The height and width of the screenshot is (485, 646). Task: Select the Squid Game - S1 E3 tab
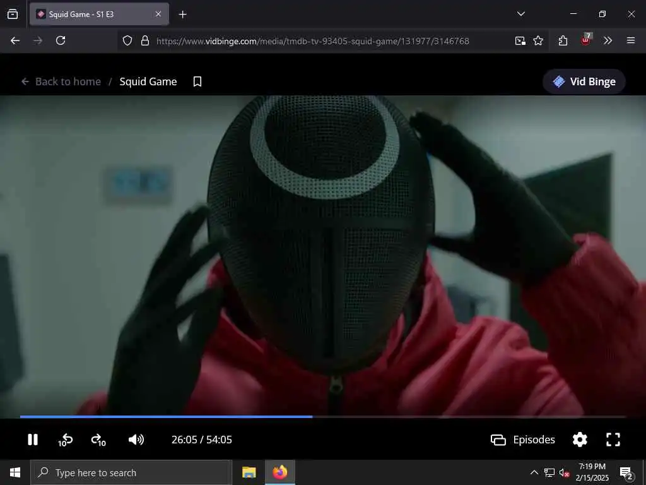[x=99, y=15]
